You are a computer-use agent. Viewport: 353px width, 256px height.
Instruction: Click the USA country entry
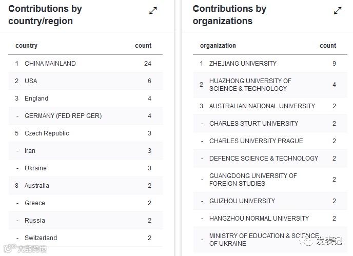(31, 81)
